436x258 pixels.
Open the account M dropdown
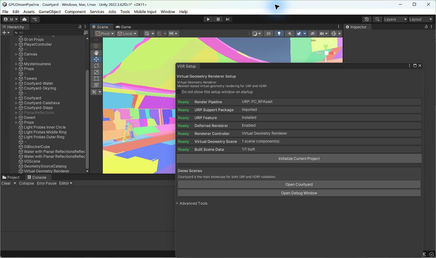tap(11, 19)
